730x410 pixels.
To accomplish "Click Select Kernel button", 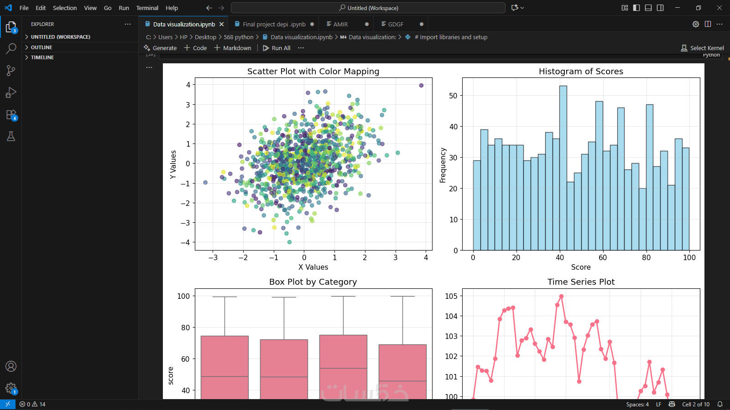I will pyautogui.click(x=703, y=48).
